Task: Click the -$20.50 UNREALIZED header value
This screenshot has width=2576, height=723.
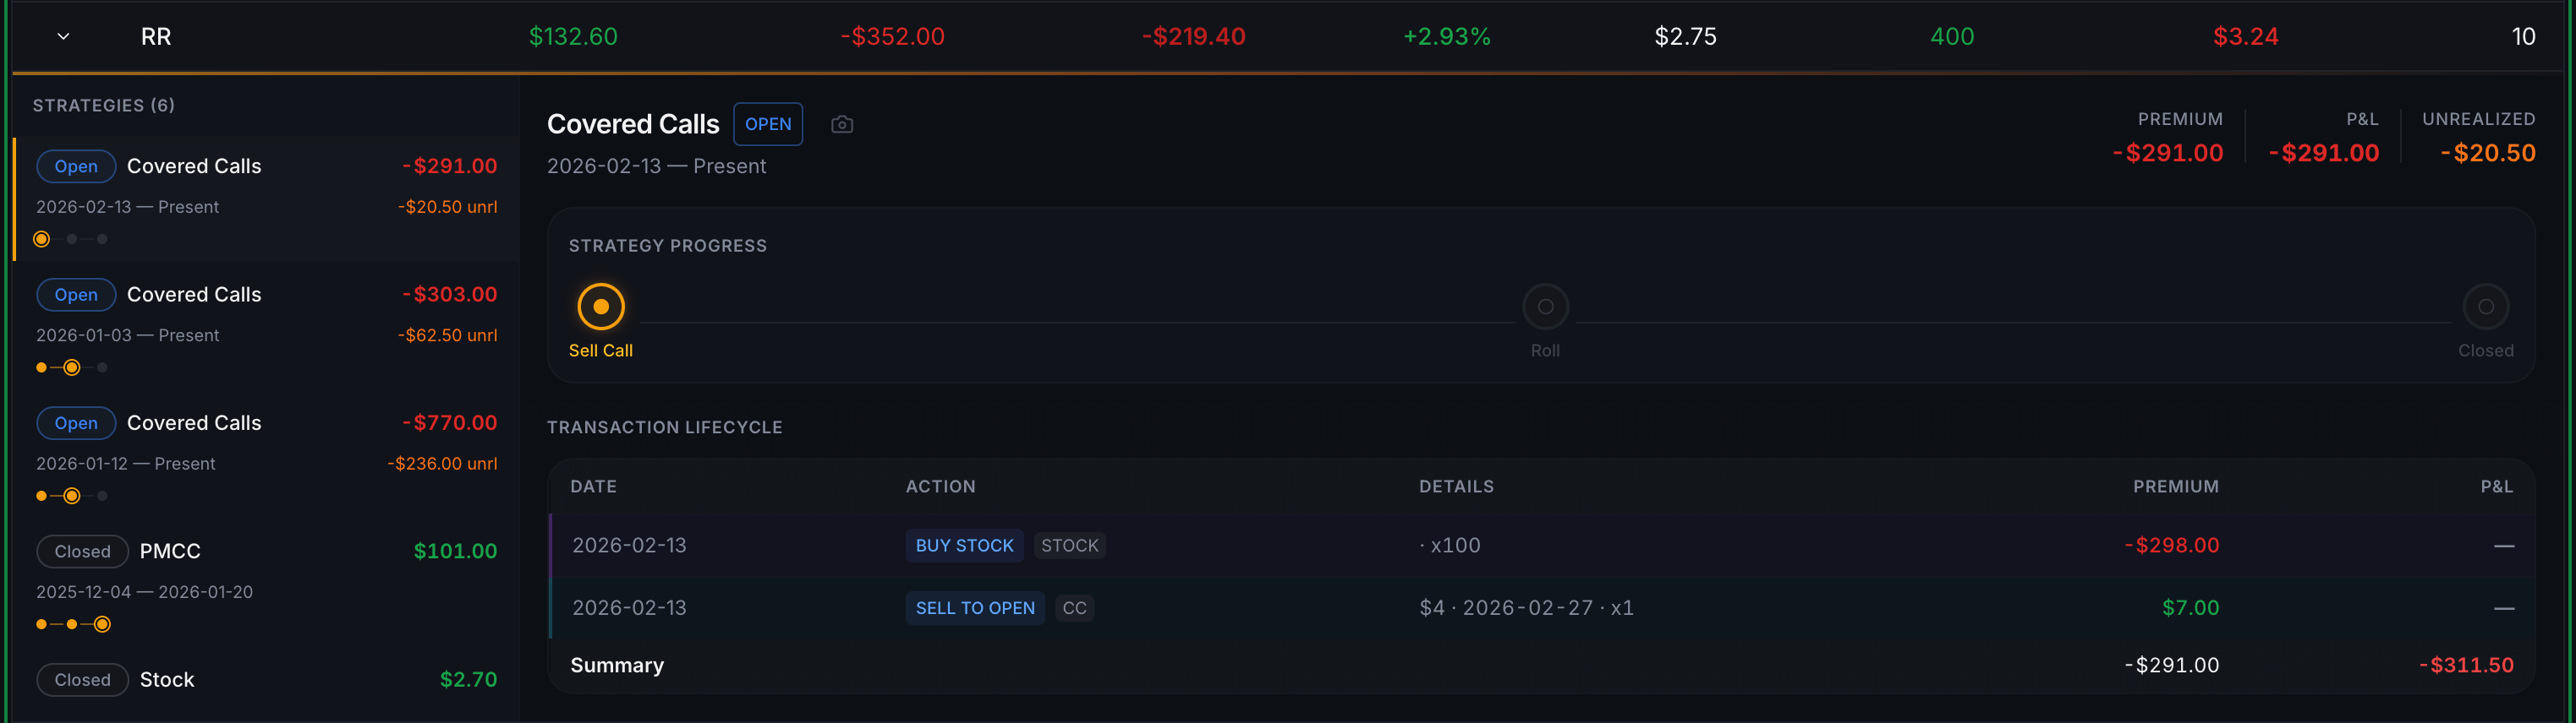Action: click(2487, 153)
